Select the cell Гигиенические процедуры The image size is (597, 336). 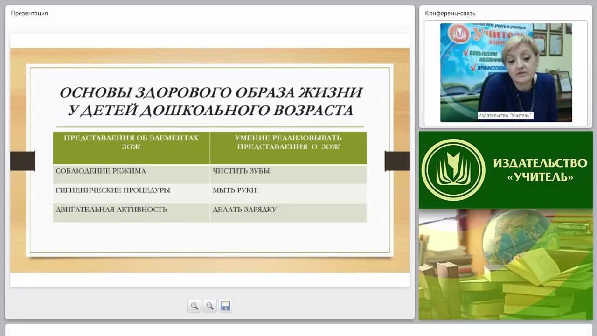(131, 193)
